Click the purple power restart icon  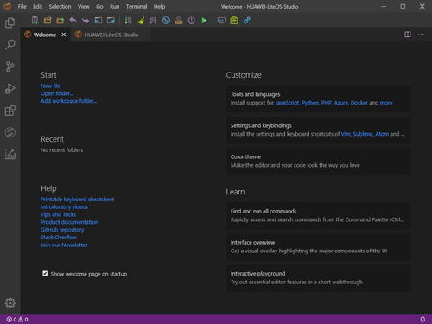(192, 21)
